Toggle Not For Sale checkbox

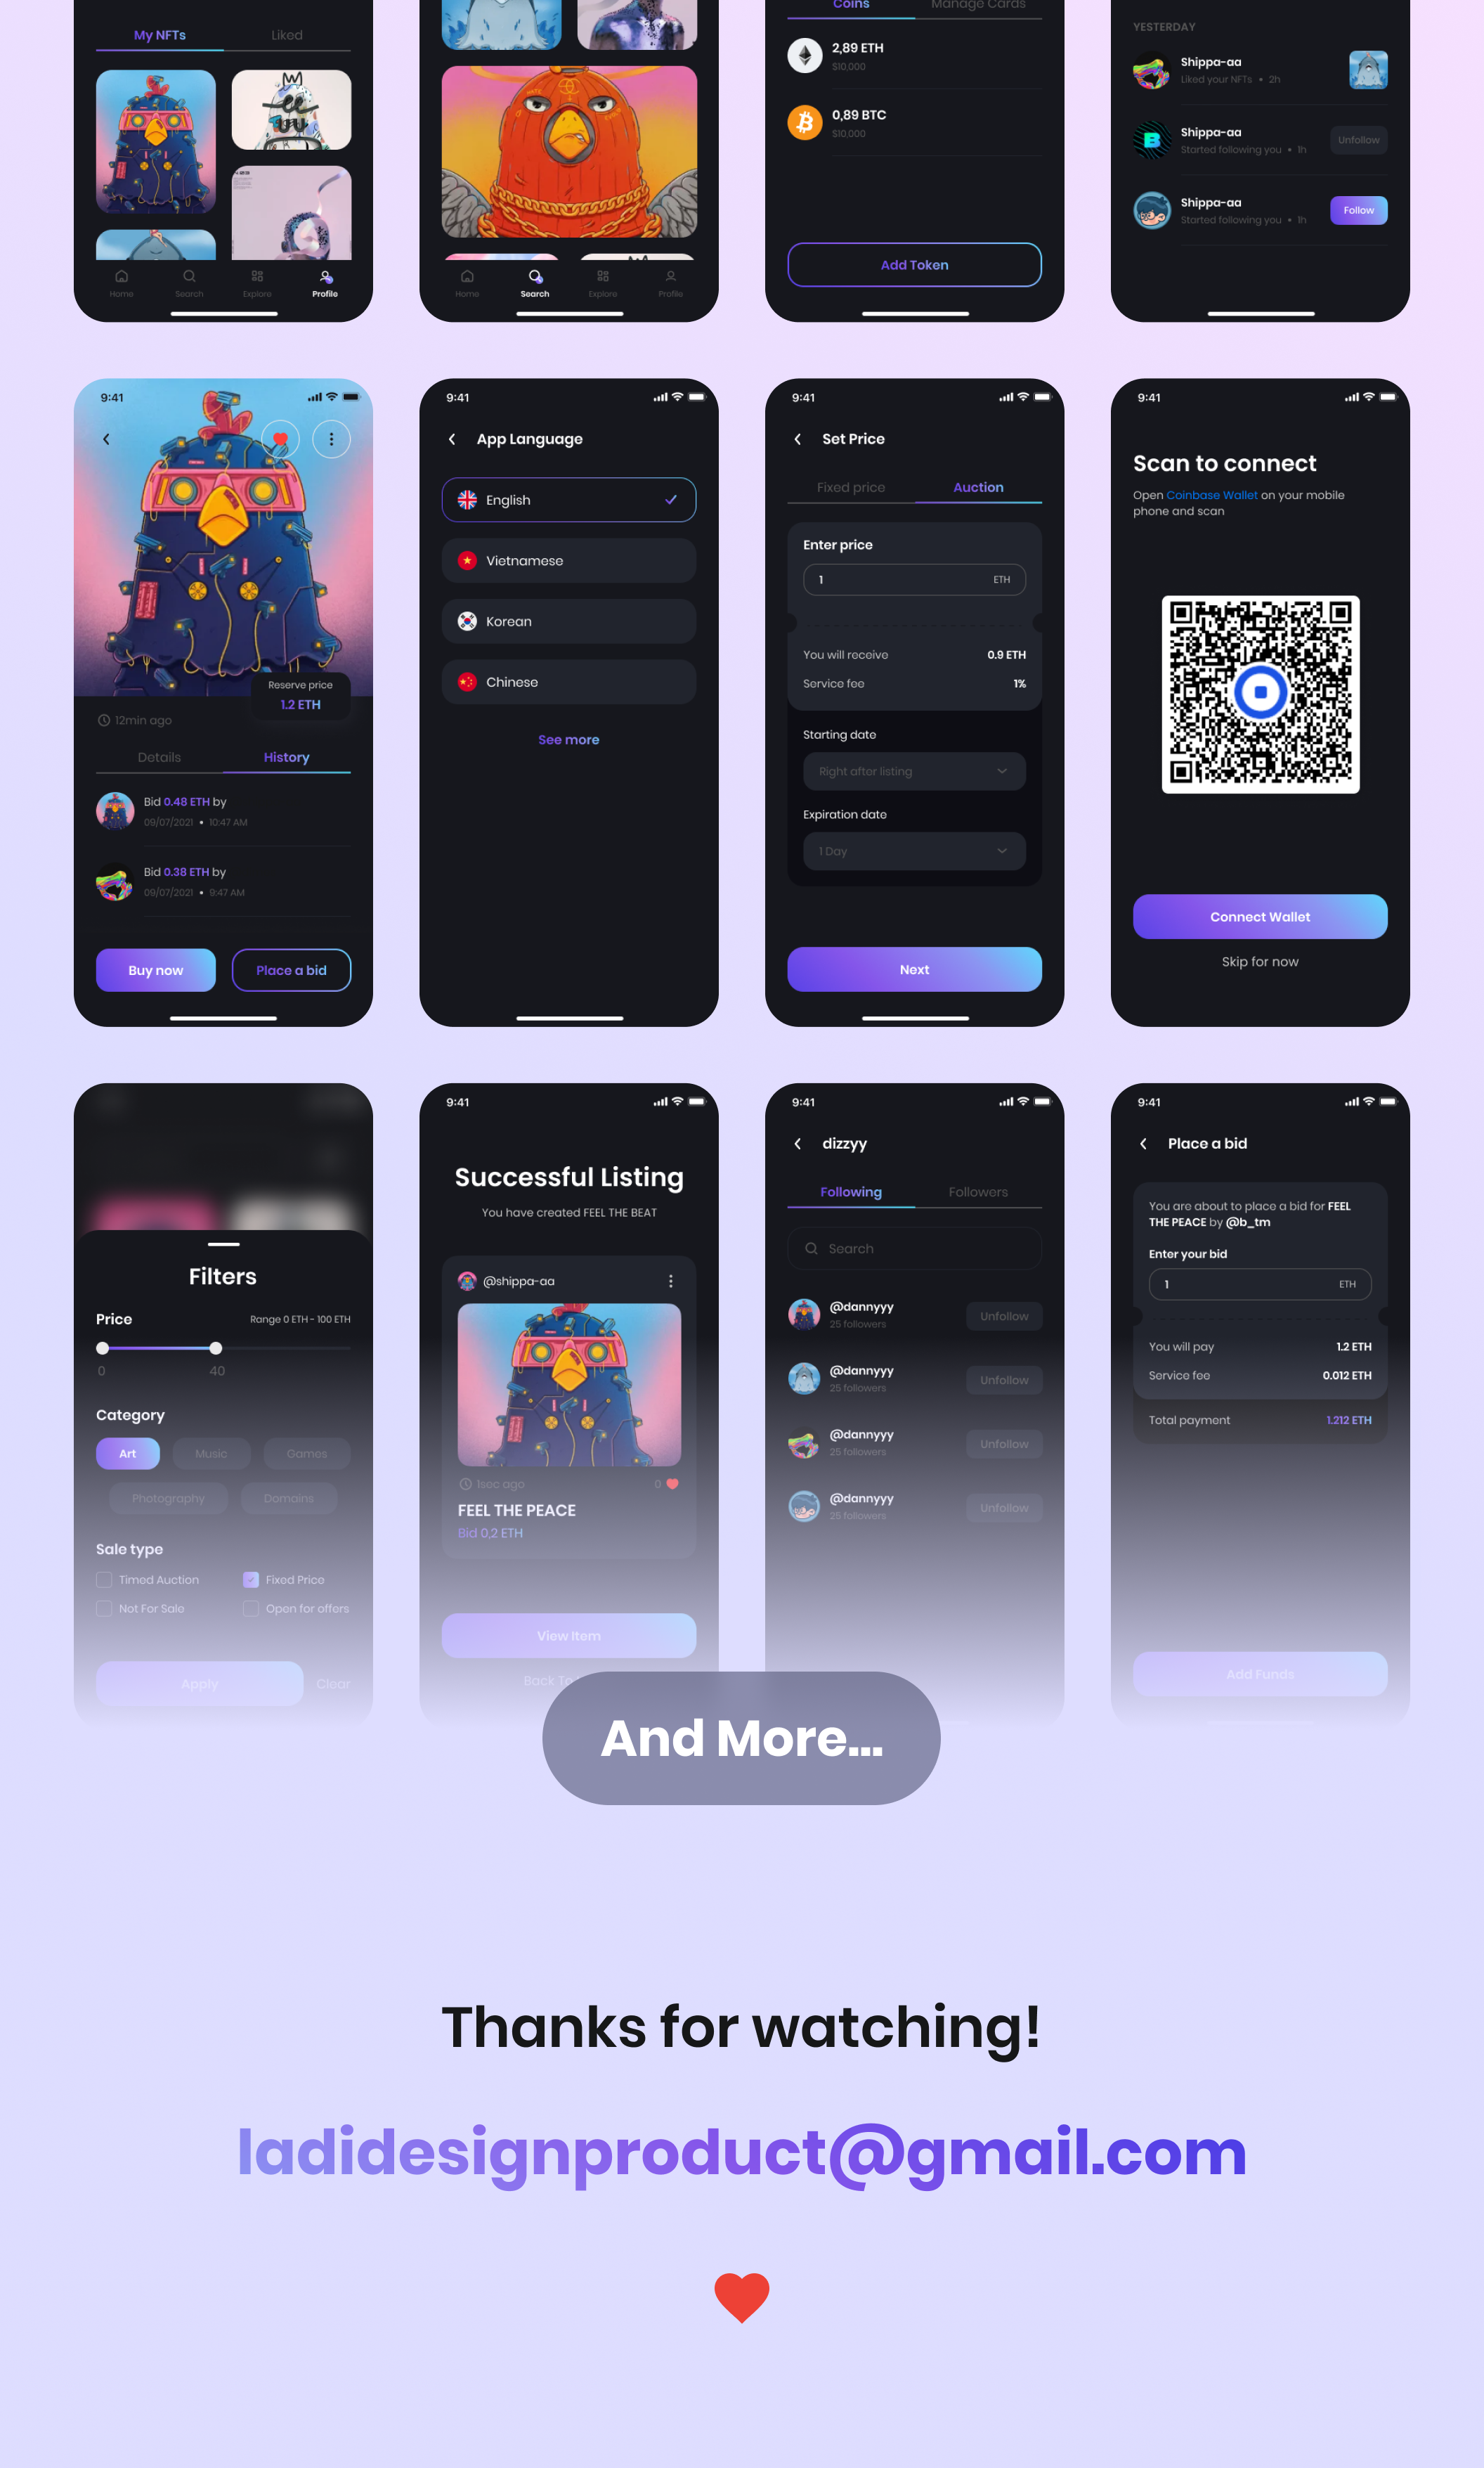(105, 1608)
